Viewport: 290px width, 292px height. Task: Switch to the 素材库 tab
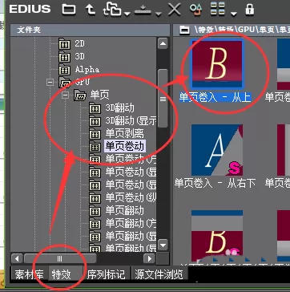tap(30, 274)
